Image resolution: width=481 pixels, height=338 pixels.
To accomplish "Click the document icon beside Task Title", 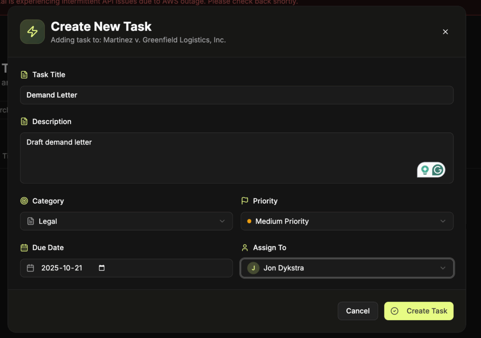I will coord(24,74).
